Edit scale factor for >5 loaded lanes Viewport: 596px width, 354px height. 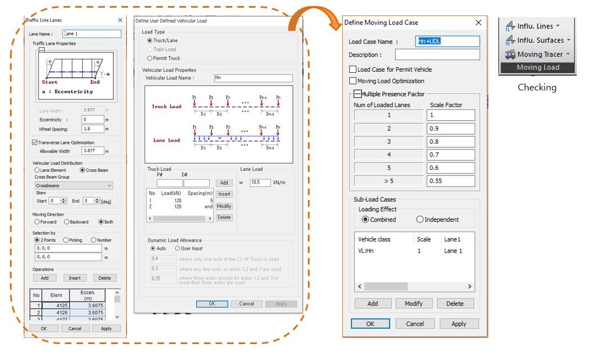[x=451, y=181]
